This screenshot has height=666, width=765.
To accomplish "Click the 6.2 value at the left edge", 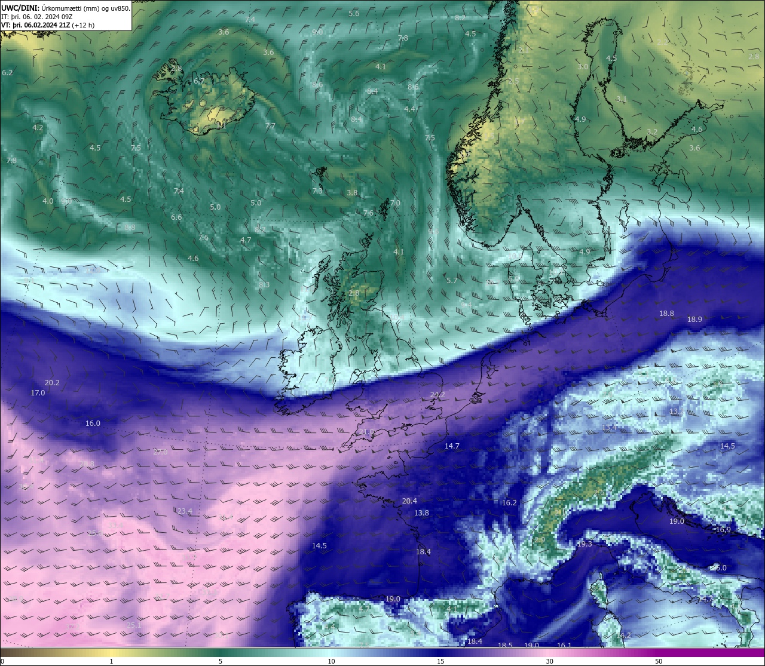I will 7,73.
